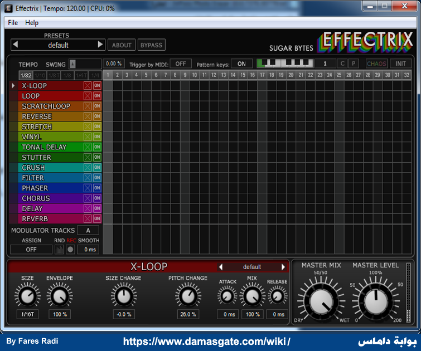Click the SWING slider
Viewport: 421px width, 351px height.
point(85,64)
